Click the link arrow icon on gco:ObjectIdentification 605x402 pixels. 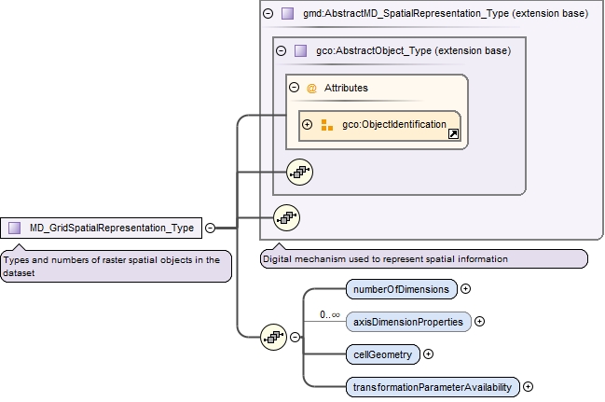pyautogui.click(x=453, y=134)
